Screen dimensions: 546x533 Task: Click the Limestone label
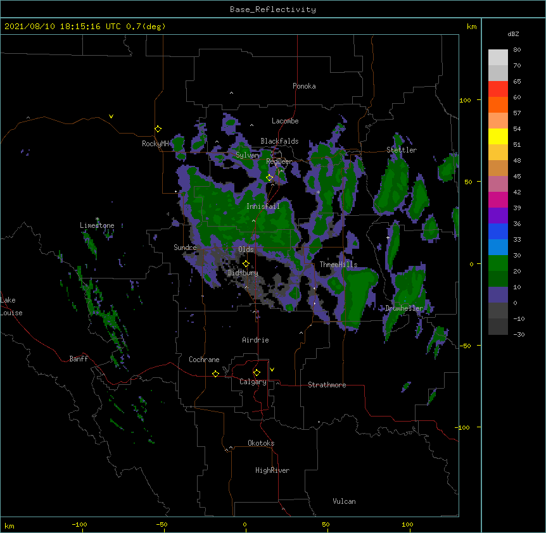click(97, 225)
